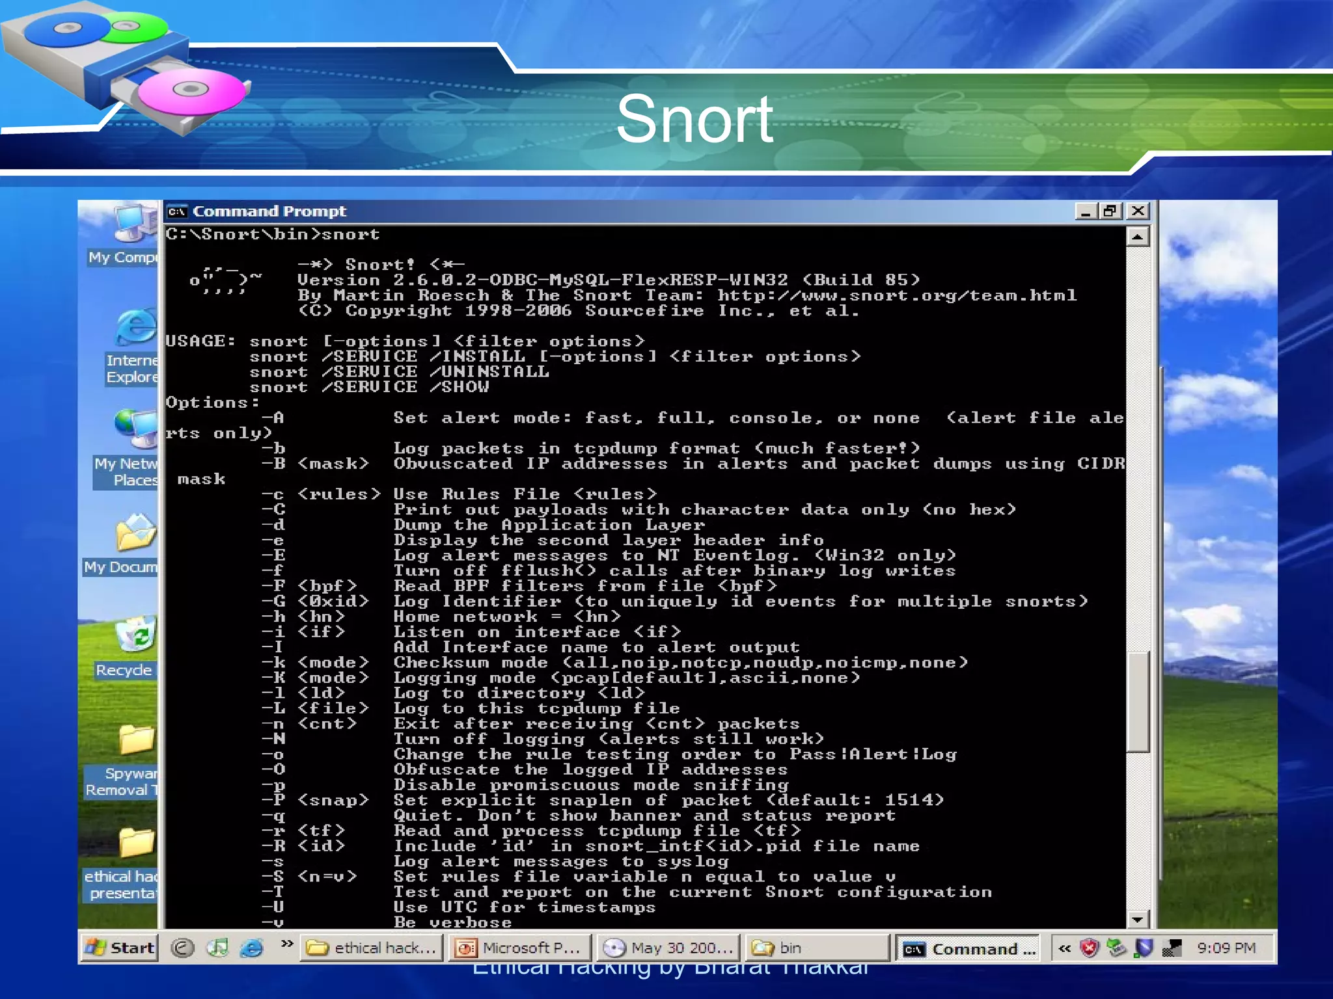Viewport: 1333px width, 999px height.
Task: Click Internet Explorer quick launch icon
Action: [x=251, y=948]
